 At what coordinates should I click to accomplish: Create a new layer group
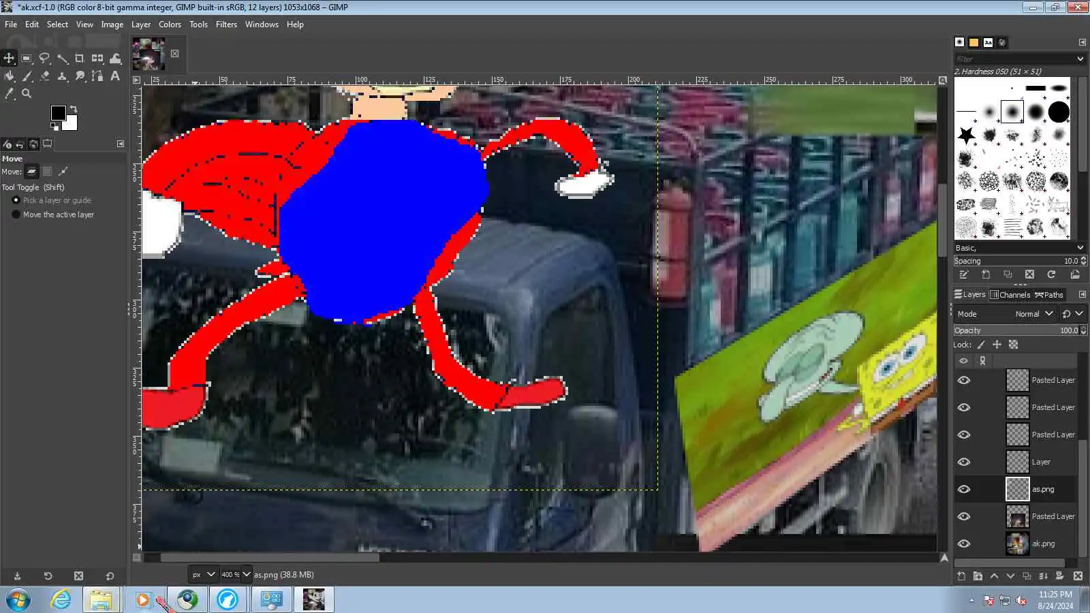[978, 576]
